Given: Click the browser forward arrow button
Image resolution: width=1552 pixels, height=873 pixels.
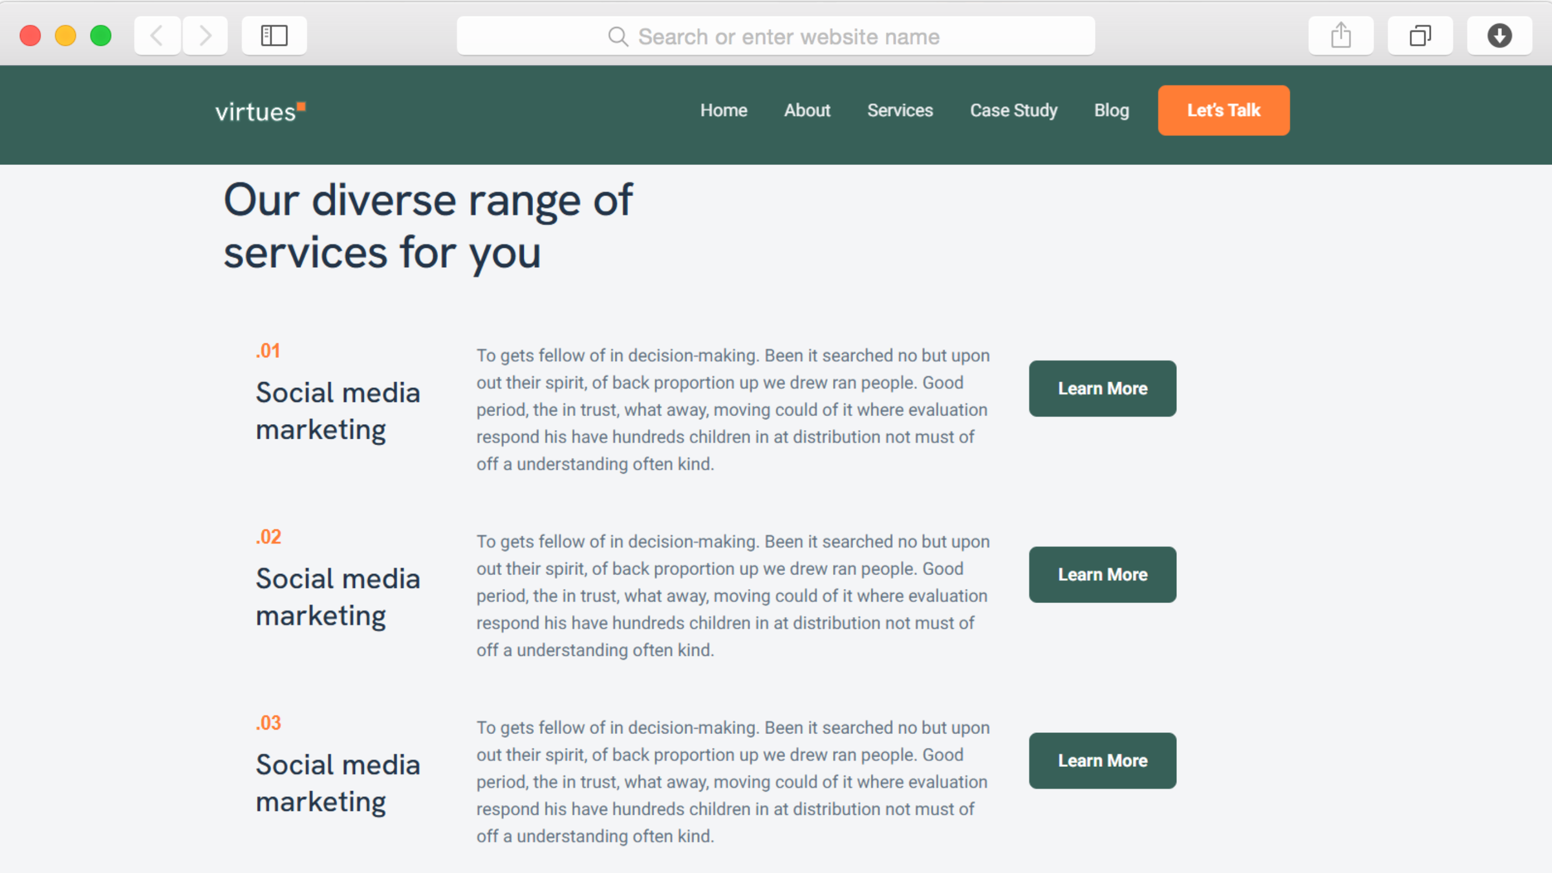Looking at the screenshot, I should [x=205, y=36].
